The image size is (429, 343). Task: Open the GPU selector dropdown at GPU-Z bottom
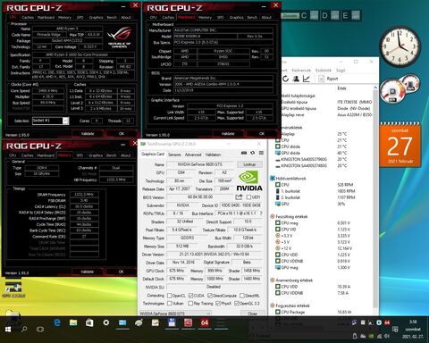click(x=175, y=314)
